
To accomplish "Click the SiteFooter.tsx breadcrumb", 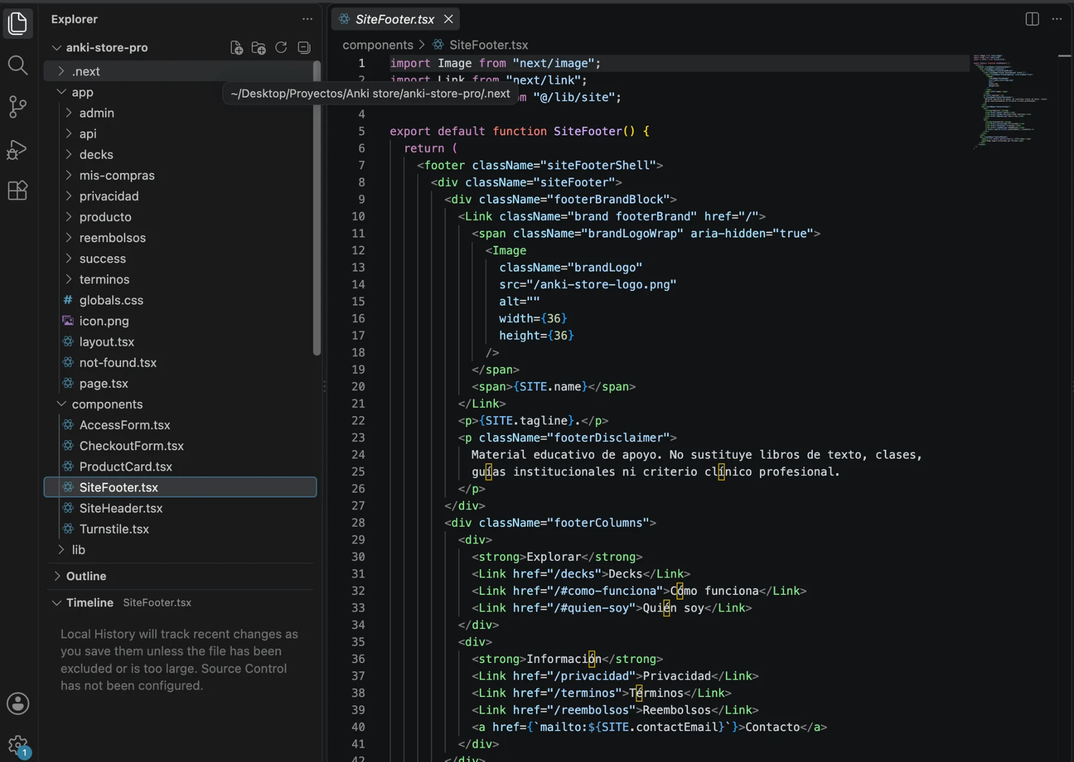I will [489, 45].
